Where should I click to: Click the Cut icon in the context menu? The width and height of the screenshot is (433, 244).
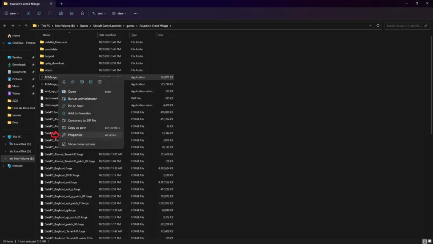(x=64, y=82)
